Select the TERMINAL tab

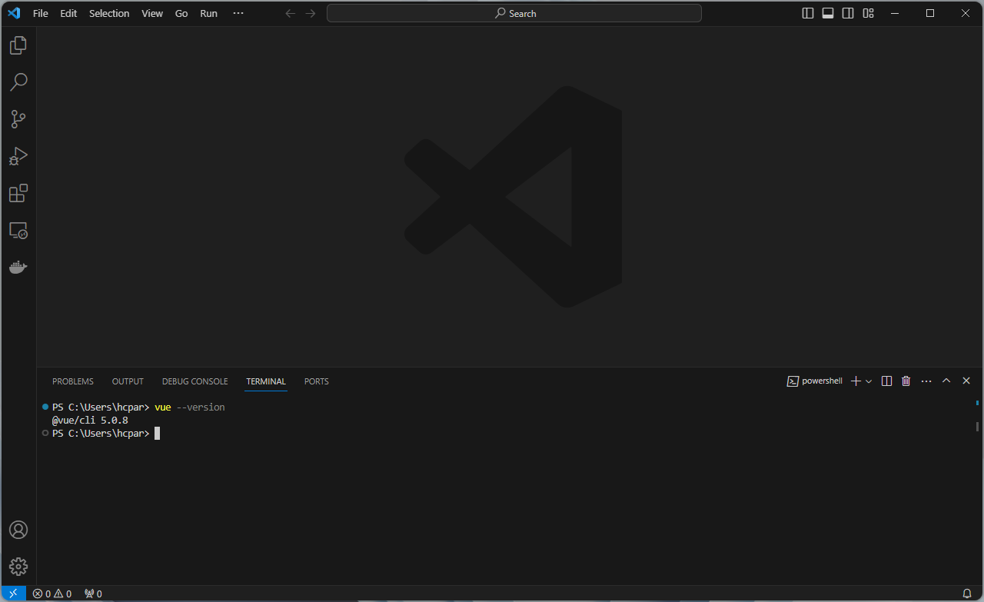pos(266,381)
